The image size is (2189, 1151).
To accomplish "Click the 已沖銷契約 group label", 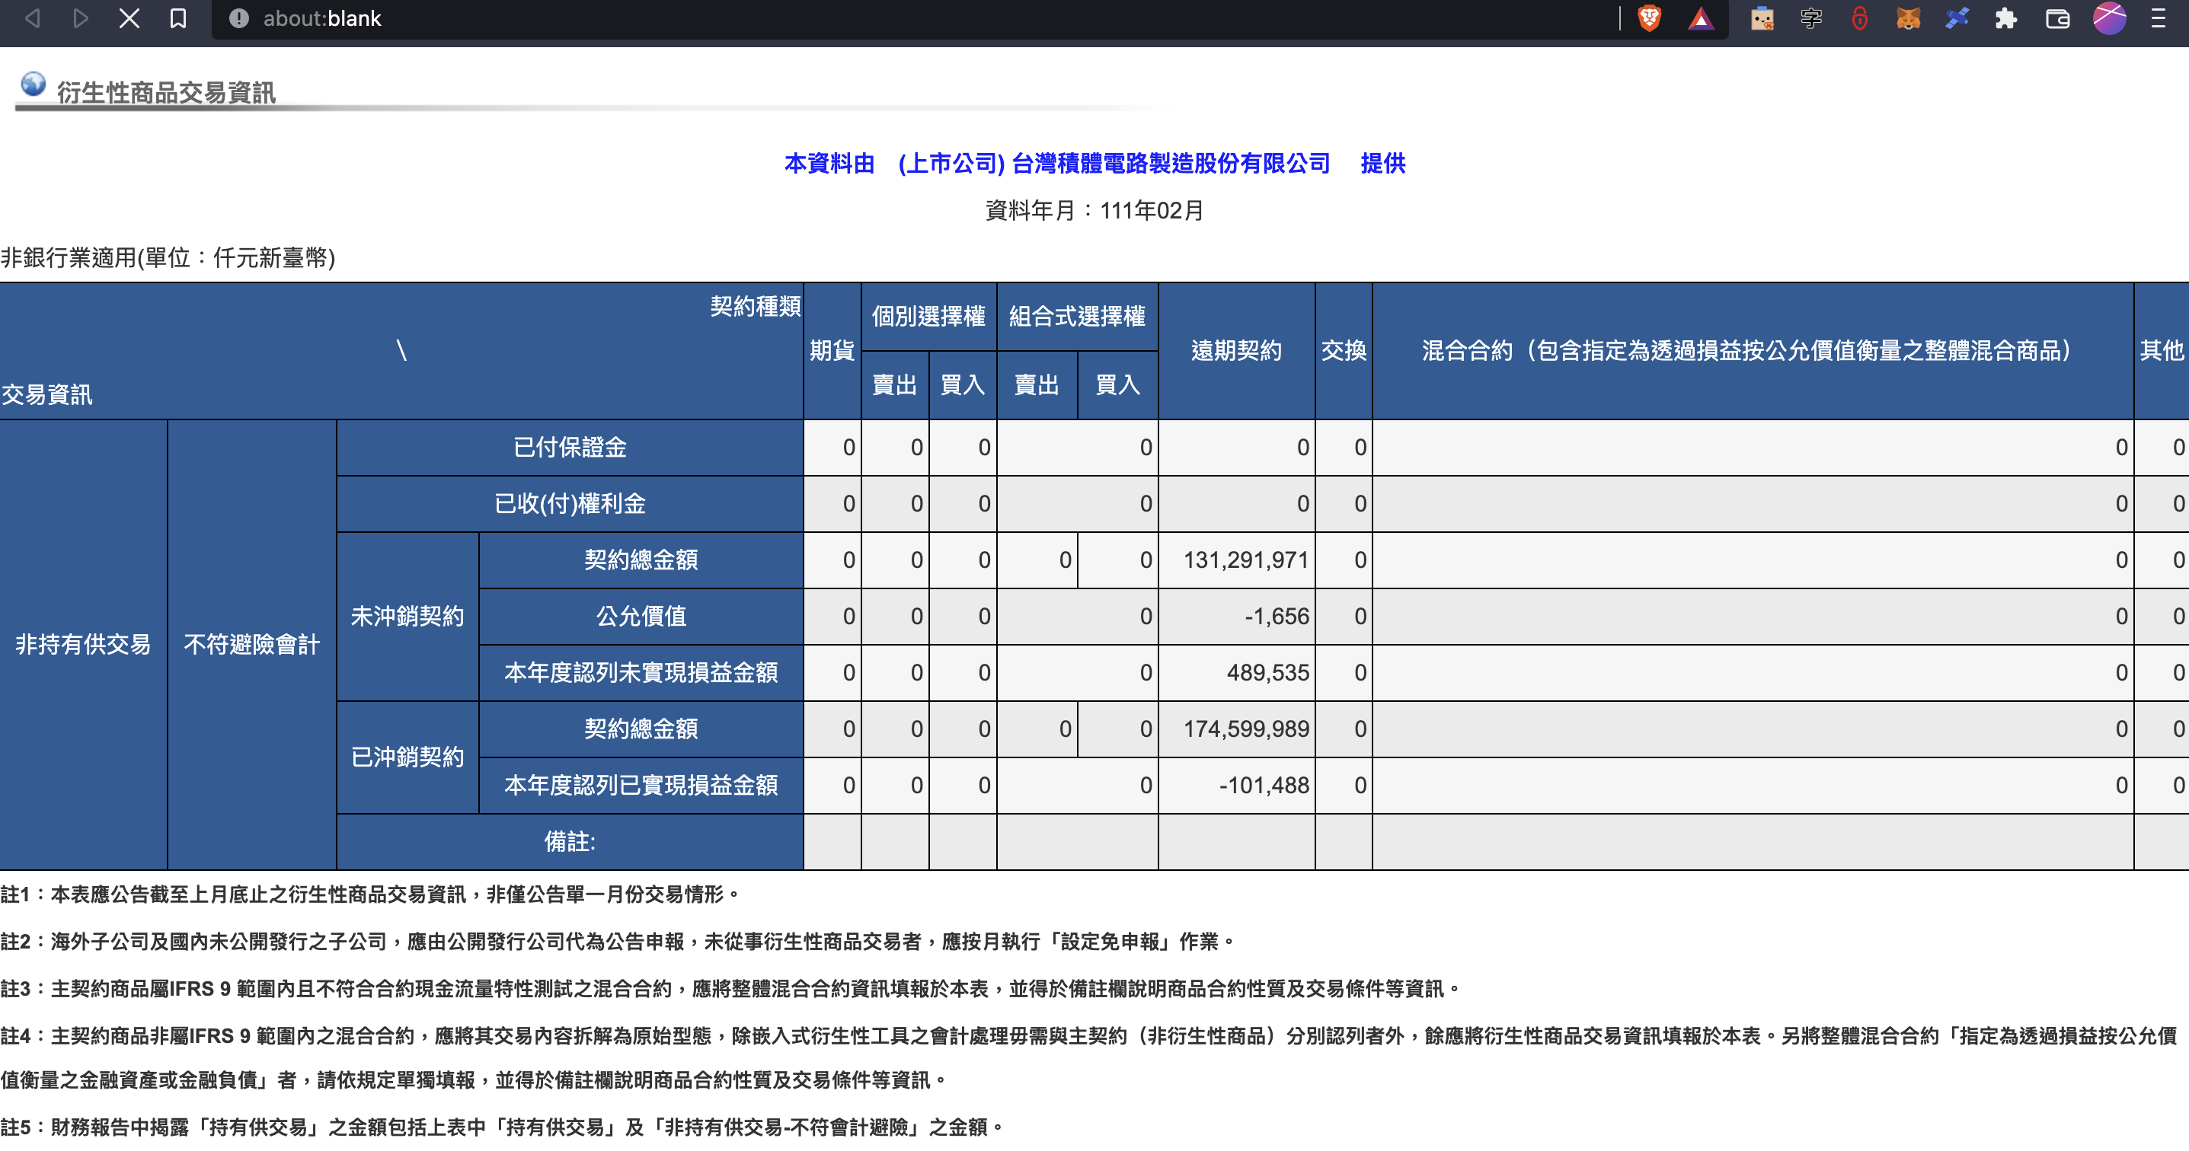I will point(407,756).
